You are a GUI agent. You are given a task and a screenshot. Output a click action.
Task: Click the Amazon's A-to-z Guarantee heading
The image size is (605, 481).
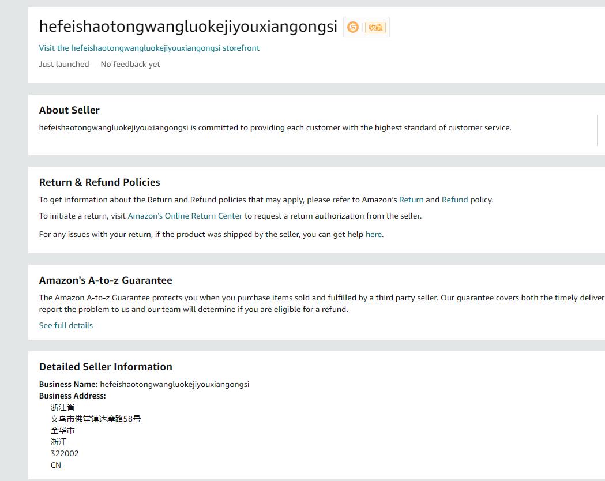click(106, 280)
